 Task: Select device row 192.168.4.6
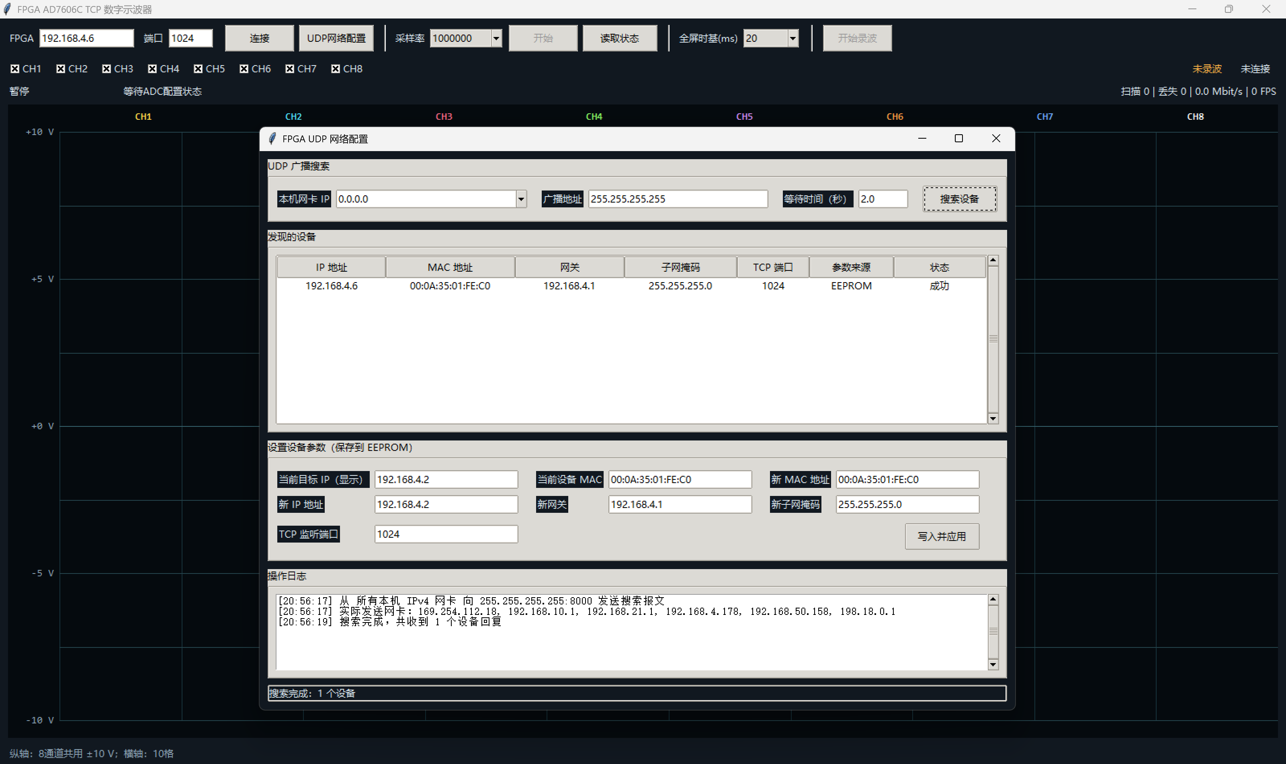[632, 286]
